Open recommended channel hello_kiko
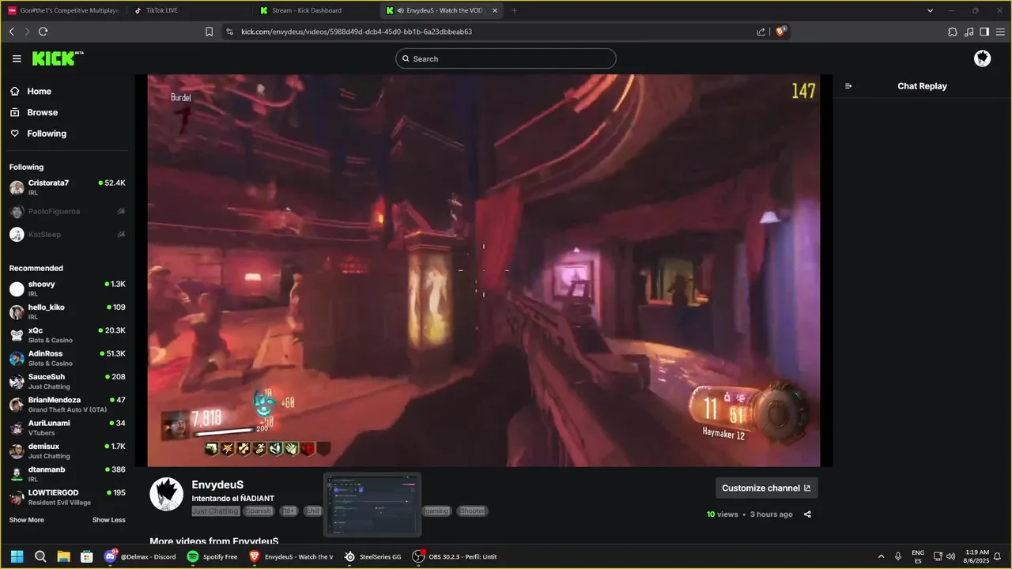Screen dimensions: 1012x569 [x=66, y=311]
